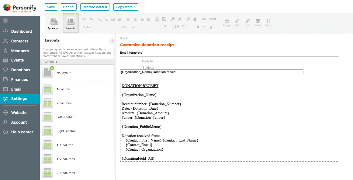
Task: Follow the Back link above the title
Action: (124, 38)
